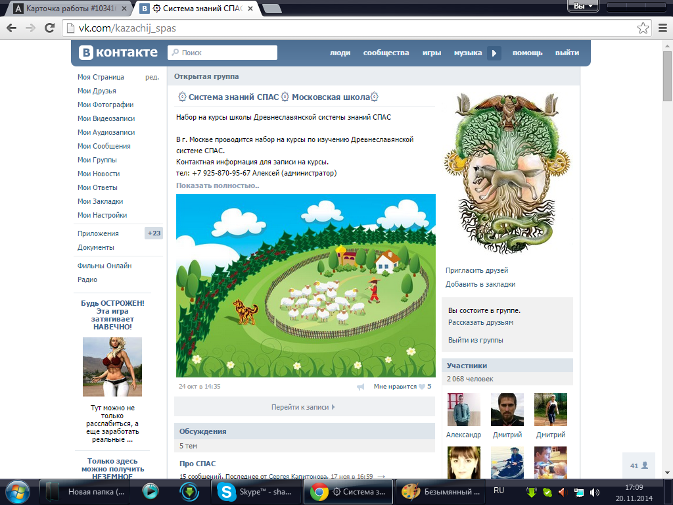
Task: Open Радио in the sidebar
Action: click(87, 279)
